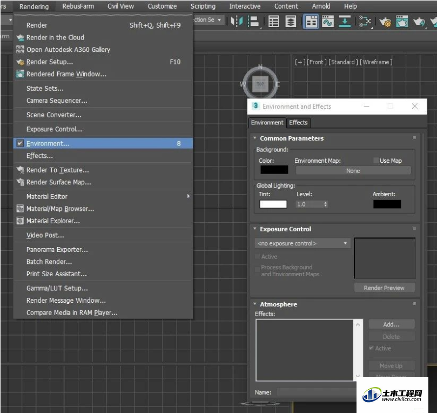
Task: Toggle the Atmosphere Active checkbox
Action: [371, 348]
